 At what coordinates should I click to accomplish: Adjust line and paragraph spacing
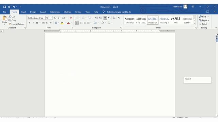pos(95,23)
